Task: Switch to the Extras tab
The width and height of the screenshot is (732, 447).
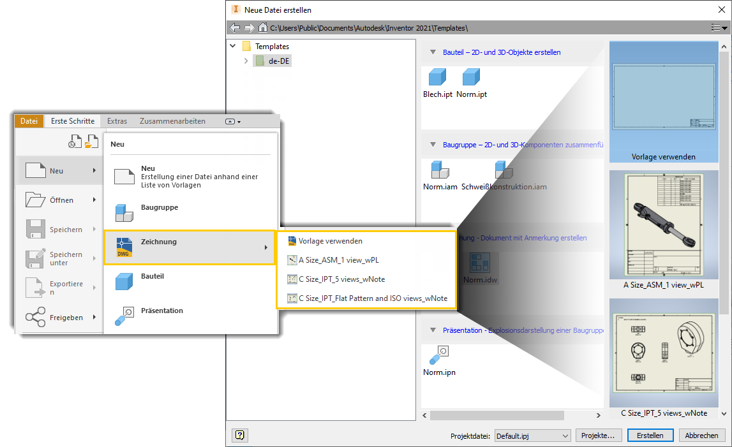Action: click(x=117, y=121)
